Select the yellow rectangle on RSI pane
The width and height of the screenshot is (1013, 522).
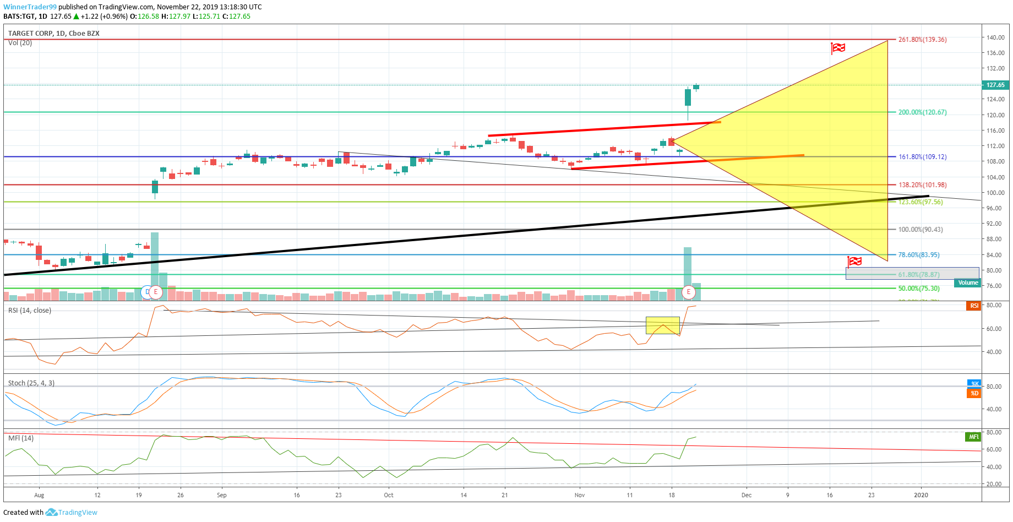point(662,325)
